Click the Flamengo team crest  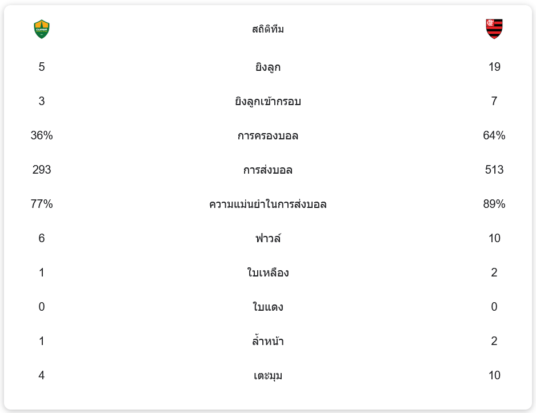click(x=494, y=29)
